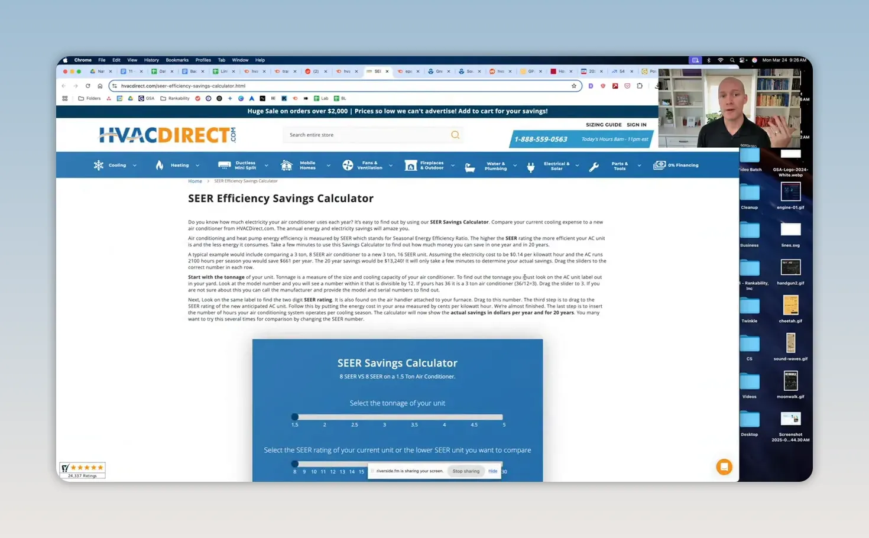Expand the Electrical & Solar chevron

pos(577,166)
